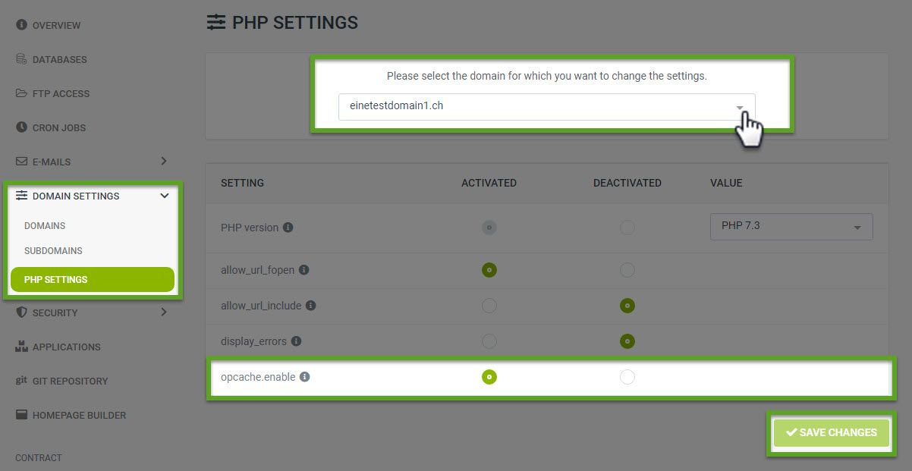Activate the display_errors setting

(489, 341)
